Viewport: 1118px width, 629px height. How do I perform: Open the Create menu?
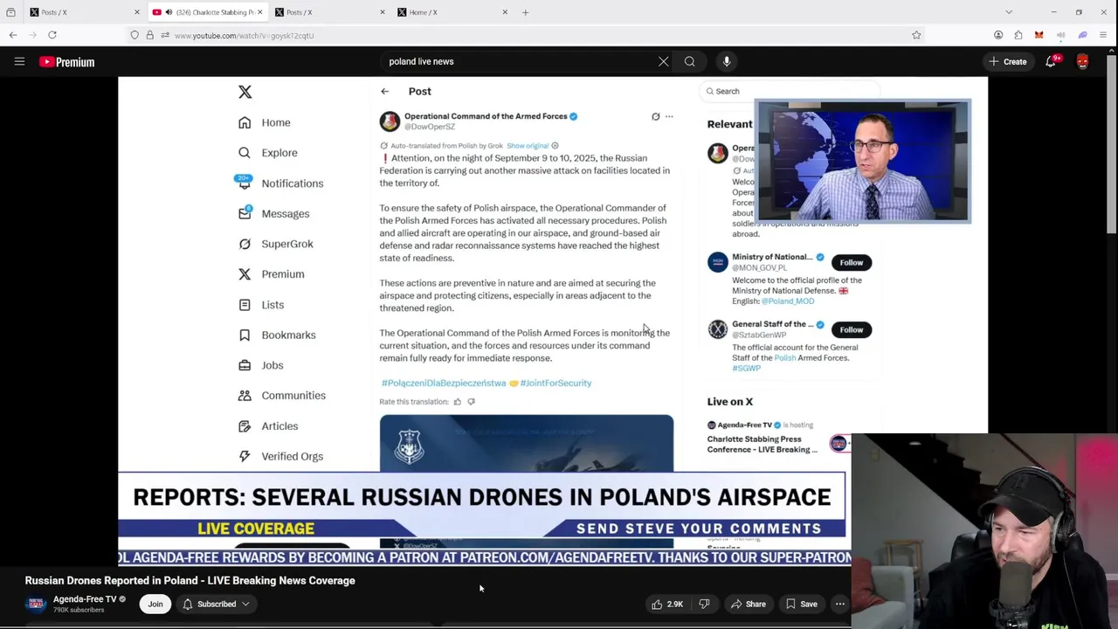[x=1007, y=61]
